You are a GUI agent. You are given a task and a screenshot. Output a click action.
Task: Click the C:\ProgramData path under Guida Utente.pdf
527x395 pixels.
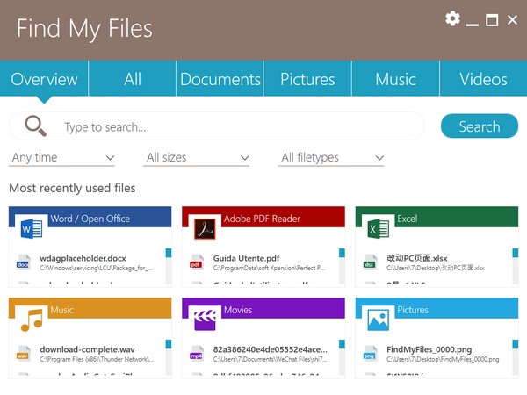[x=269, y=268]
